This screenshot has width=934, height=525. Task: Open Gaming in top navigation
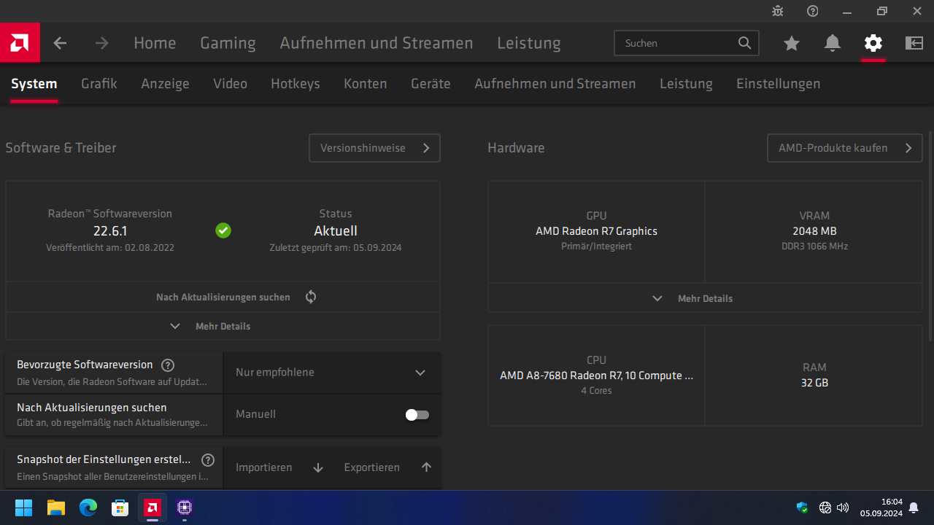coord(228,43)
